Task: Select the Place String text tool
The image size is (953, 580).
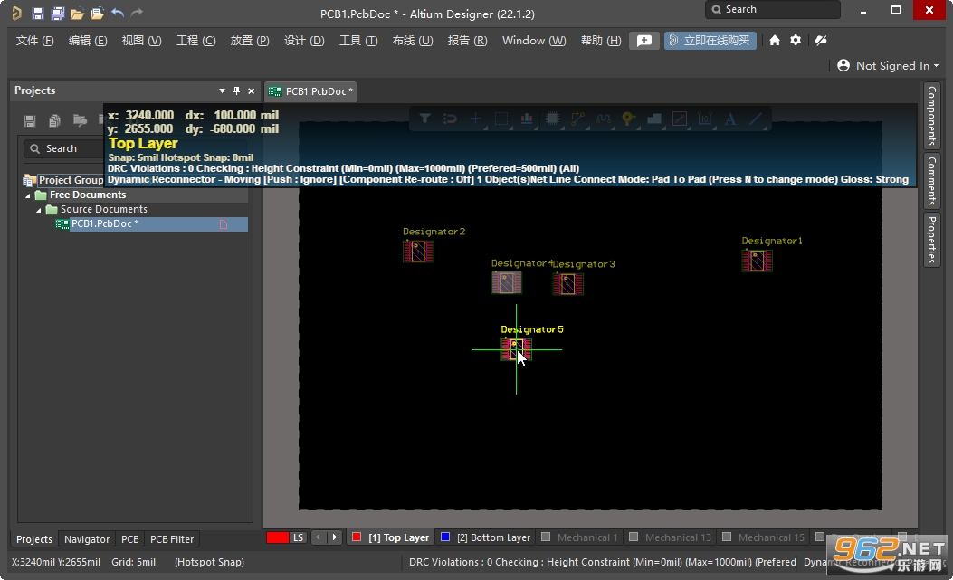Action: pos(730,119)
